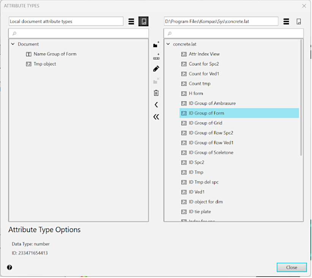This screenshot has height=278, width=312.
Task: Click the add new attribute type icon
Action: coord(156,57)
